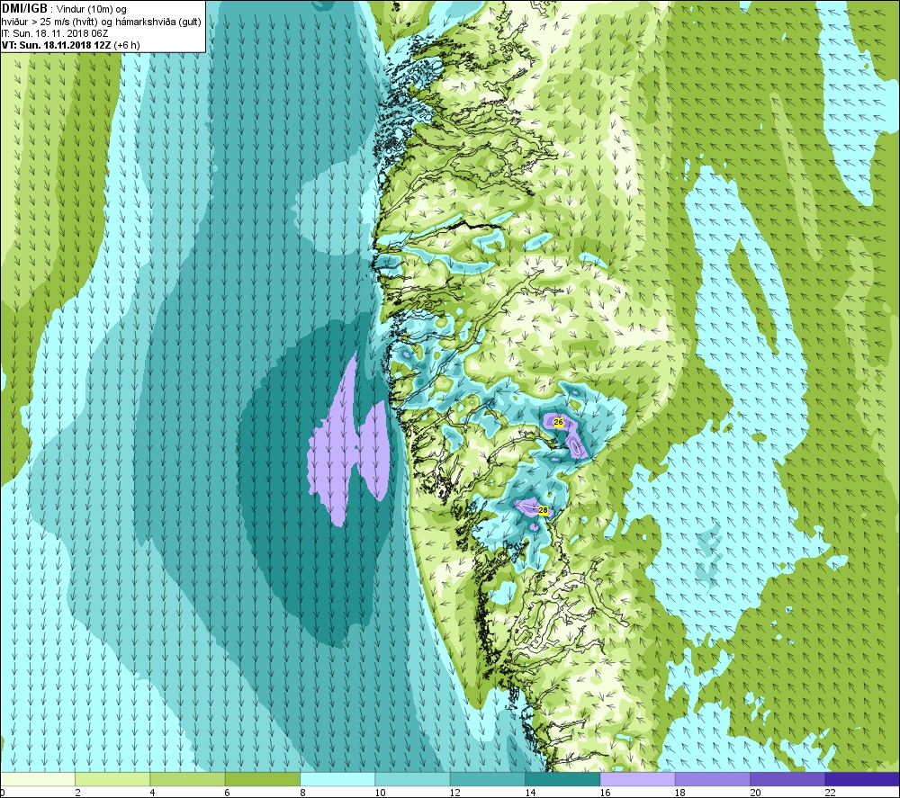The width and height of the screenshot is (900, 798).
Task: Click the violet 20–22 m/s legend swatch
Action: [787, 779]
